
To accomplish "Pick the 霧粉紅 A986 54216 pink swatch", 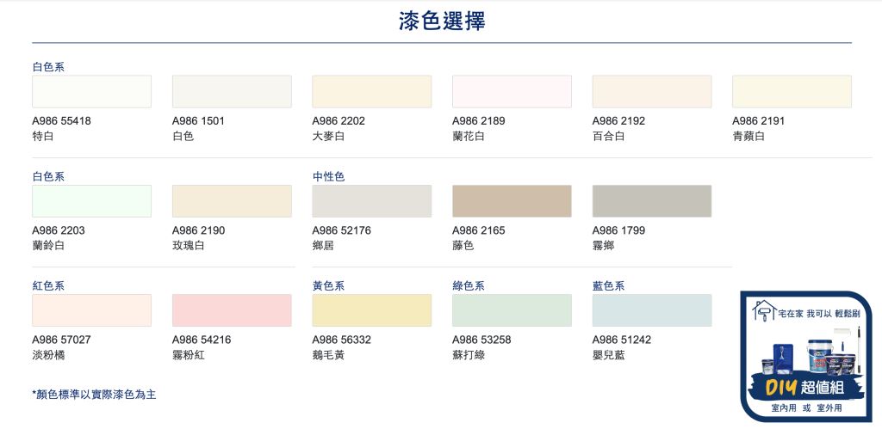I will click(x=232, y=310).
